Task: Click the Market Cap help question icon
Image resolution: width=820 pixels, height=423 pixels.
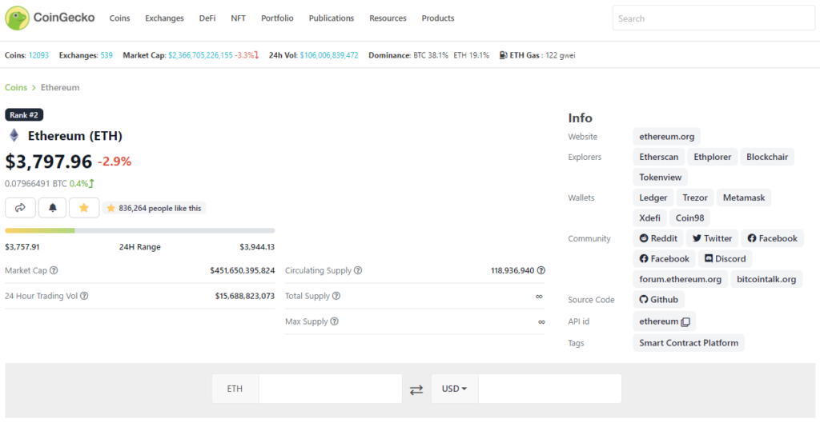Action: tap(54, 270)
